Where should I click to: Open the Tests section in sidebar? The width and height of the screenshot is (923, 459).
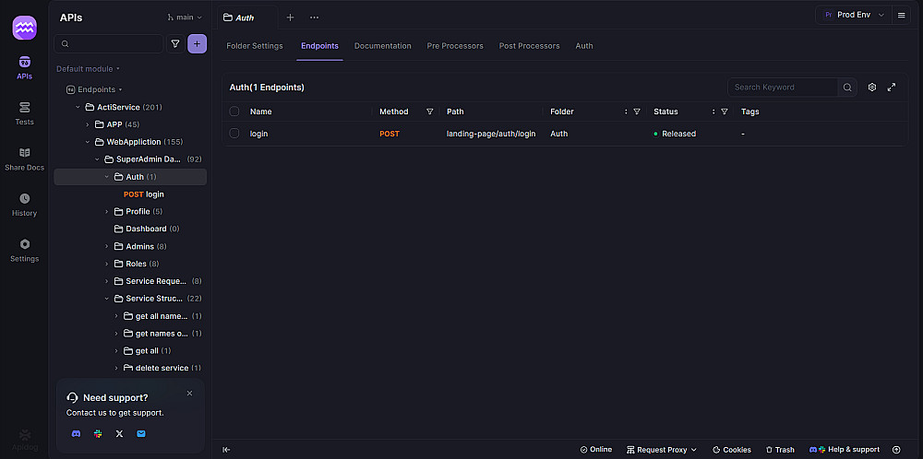(24, 112)
